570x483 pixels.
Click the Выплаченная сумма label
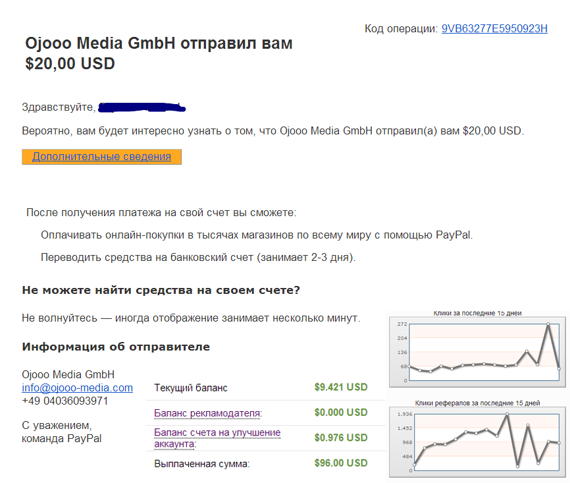[202, 464]
